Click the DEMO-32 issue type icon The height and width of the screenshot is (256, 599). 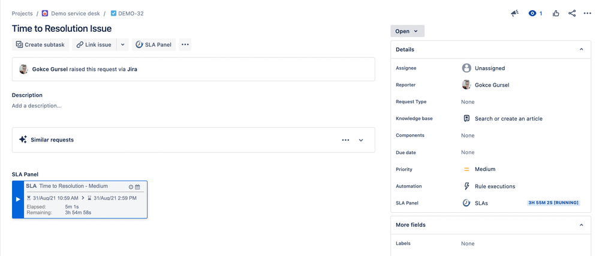coord(113,13)
